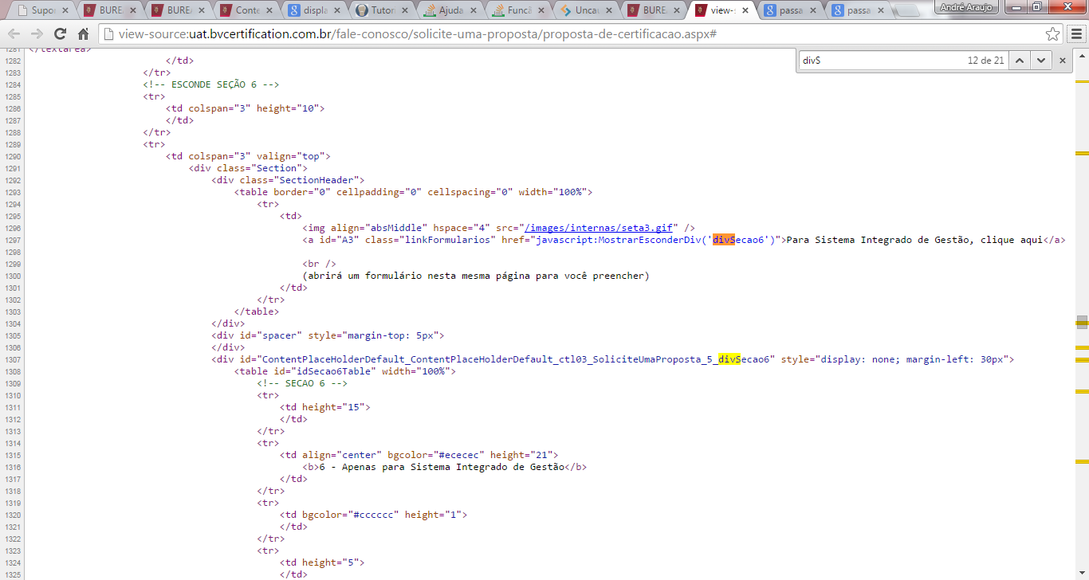Bookmark this page with the star
Screen dimensions: 1089x580
1052,34
